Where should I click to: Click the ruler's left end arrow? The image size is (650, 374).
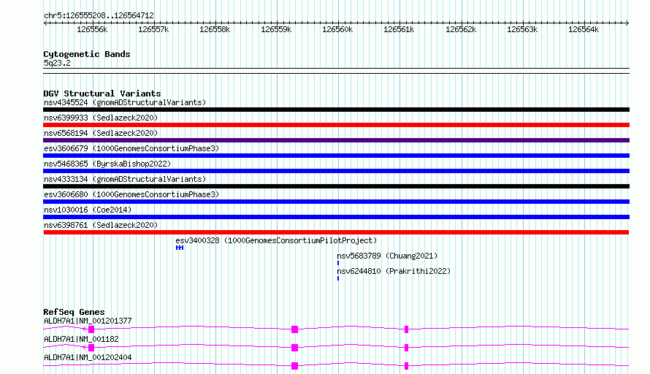(45, 23)
